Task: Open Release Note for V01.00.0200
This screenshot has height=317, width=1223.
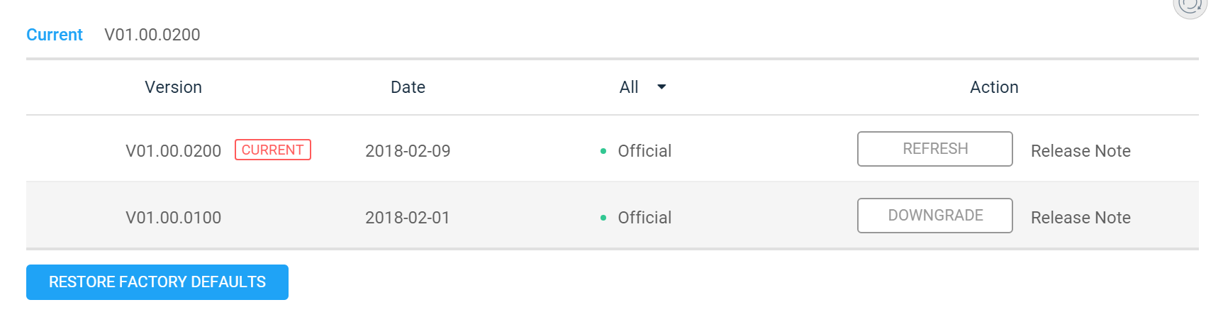Action: click(x=1080, y=151)
